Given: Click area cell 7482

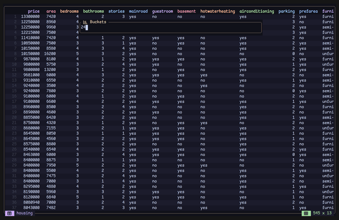Looking at the screenshot, I should tap(51, 208).
